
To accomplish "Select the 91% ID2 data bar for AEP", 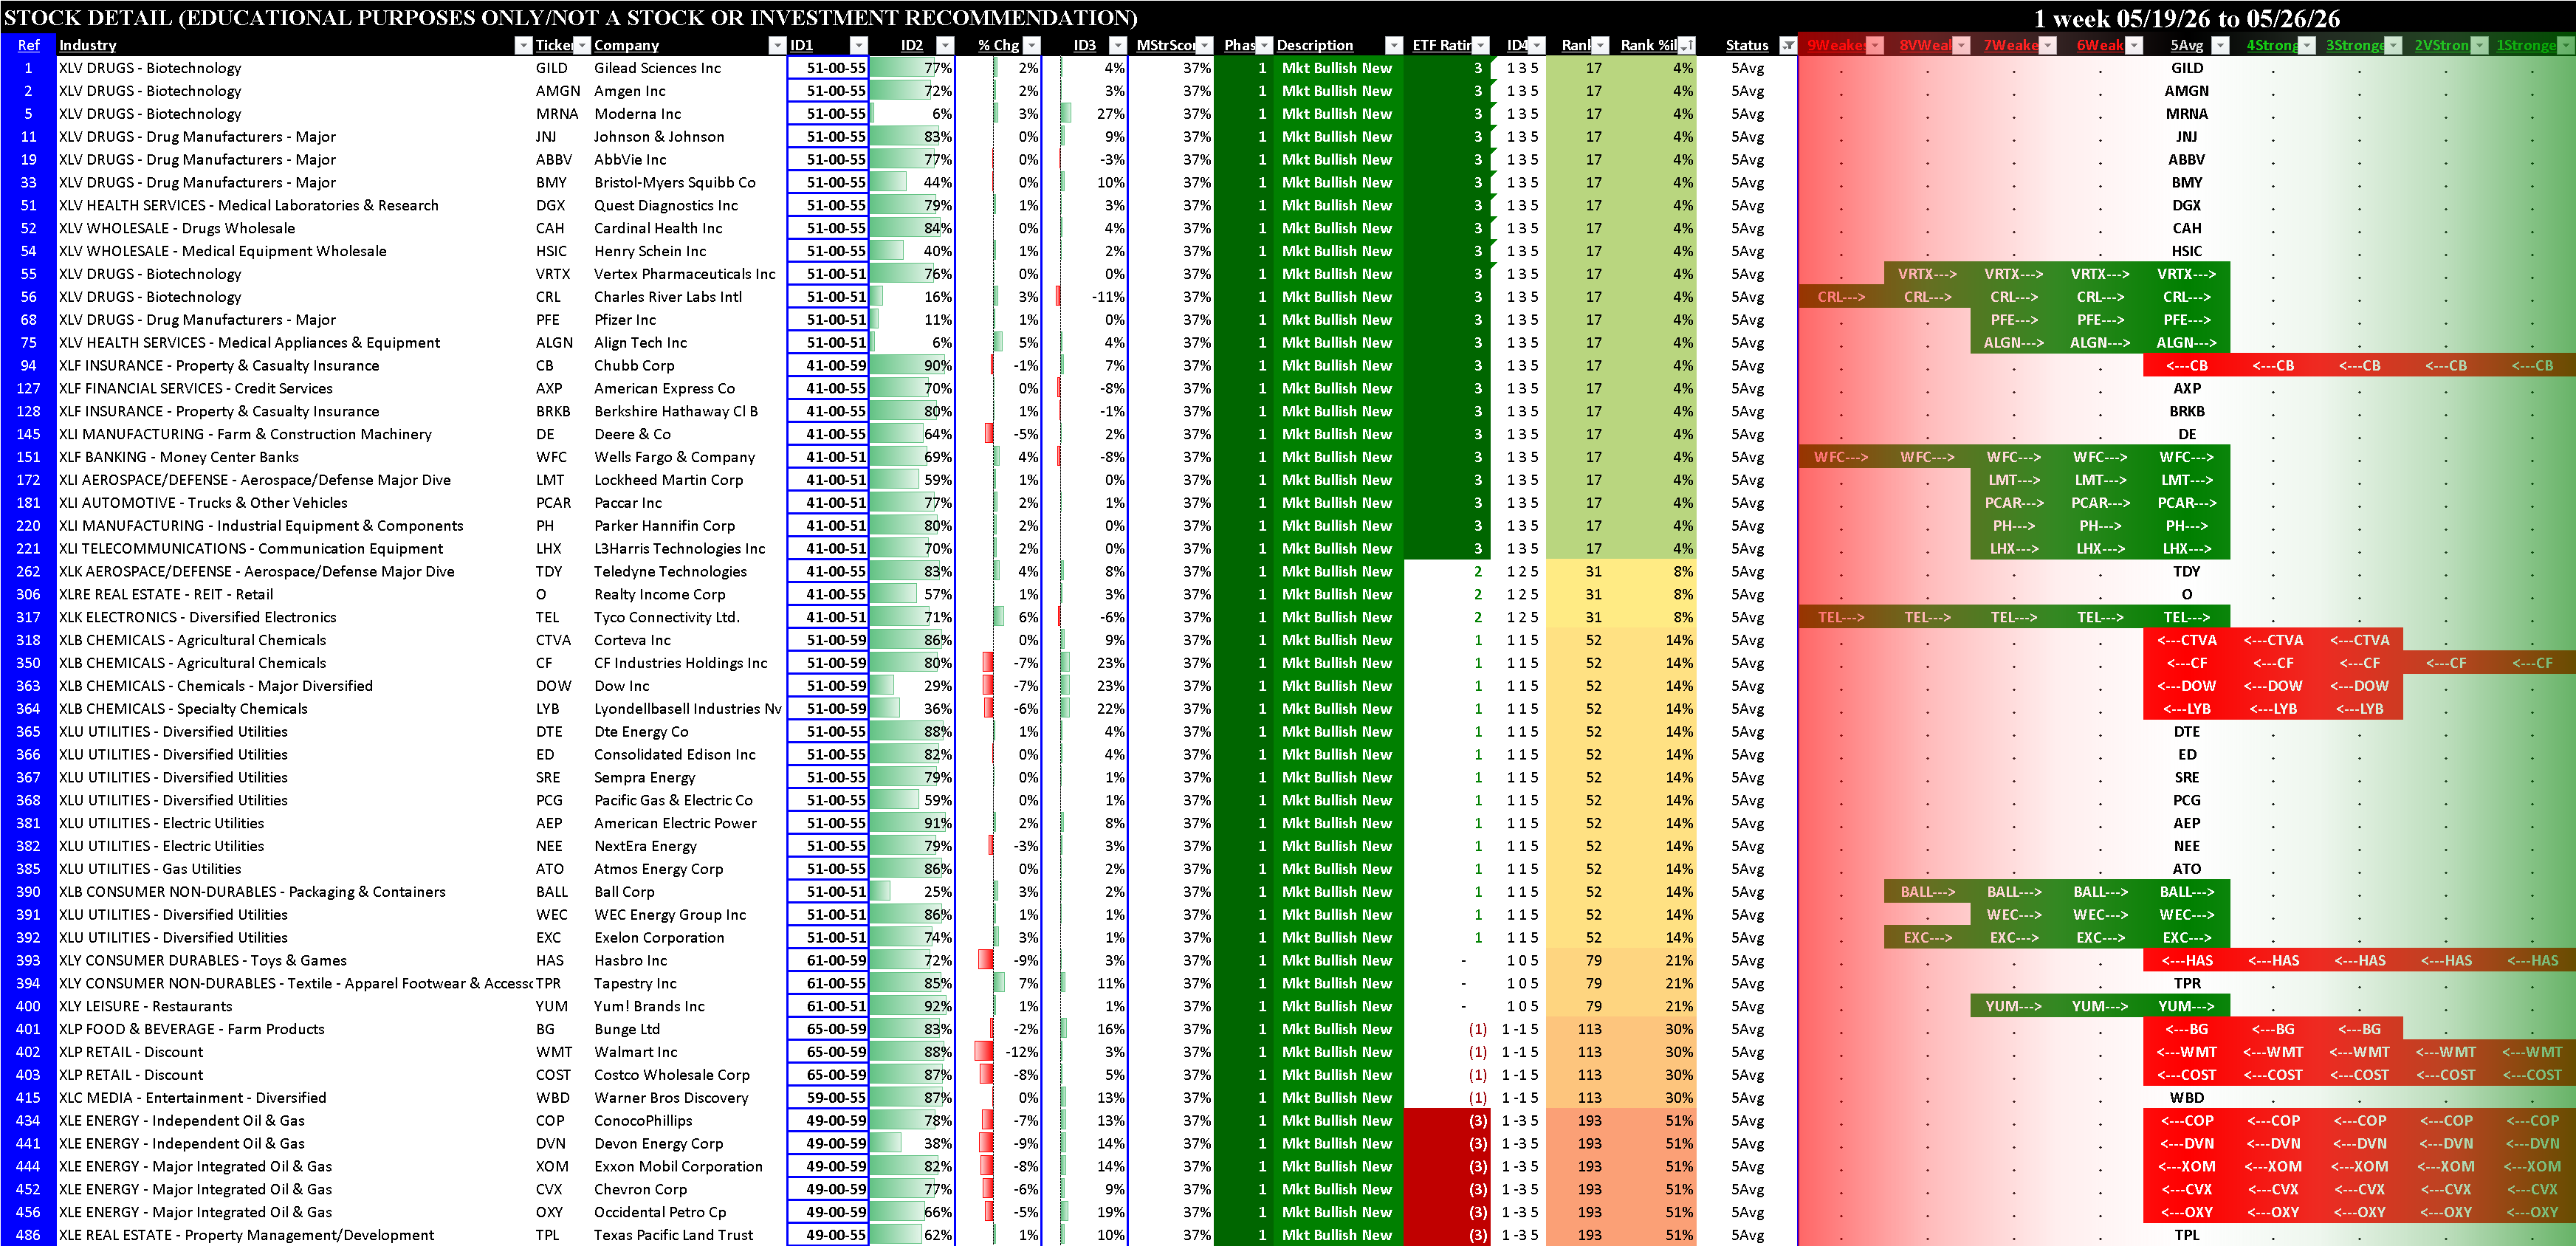I will pos(912,823).
